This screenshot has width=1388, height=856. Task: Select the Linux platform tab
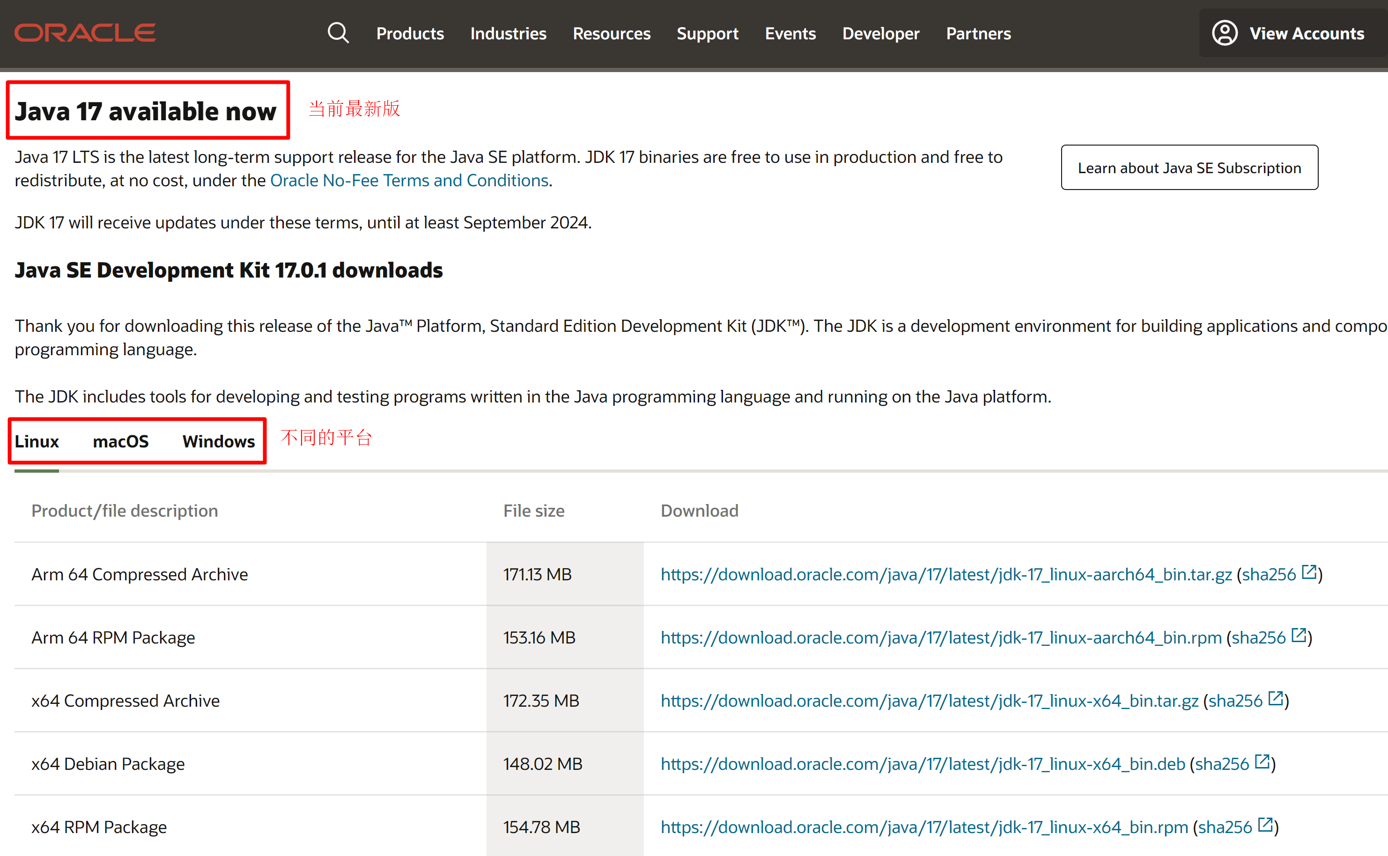click(37, 441)
